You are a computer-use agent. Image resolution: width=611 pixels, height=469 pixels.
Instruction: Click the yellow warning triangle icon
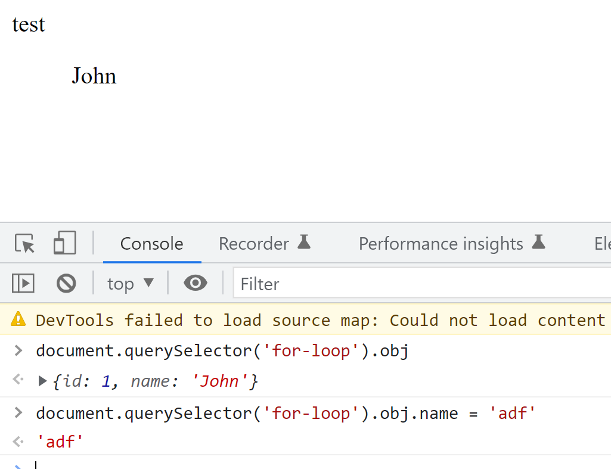point(18,319)
